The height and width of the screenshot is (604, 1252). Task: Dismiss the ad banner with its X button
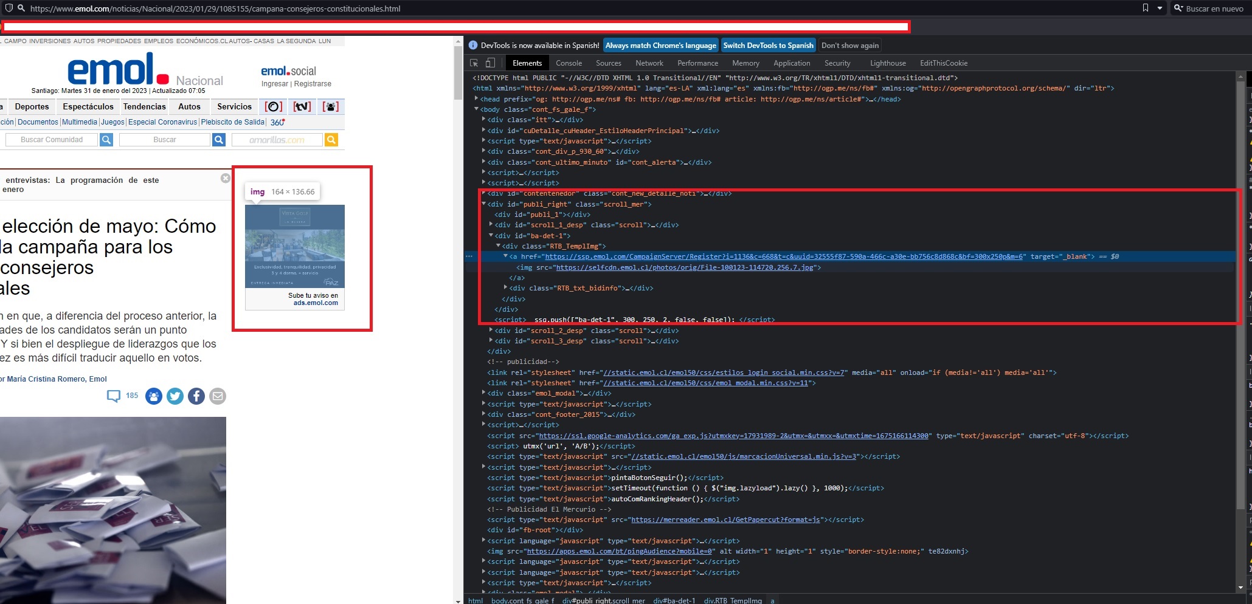pyautogui.click(x=226, y=177)
